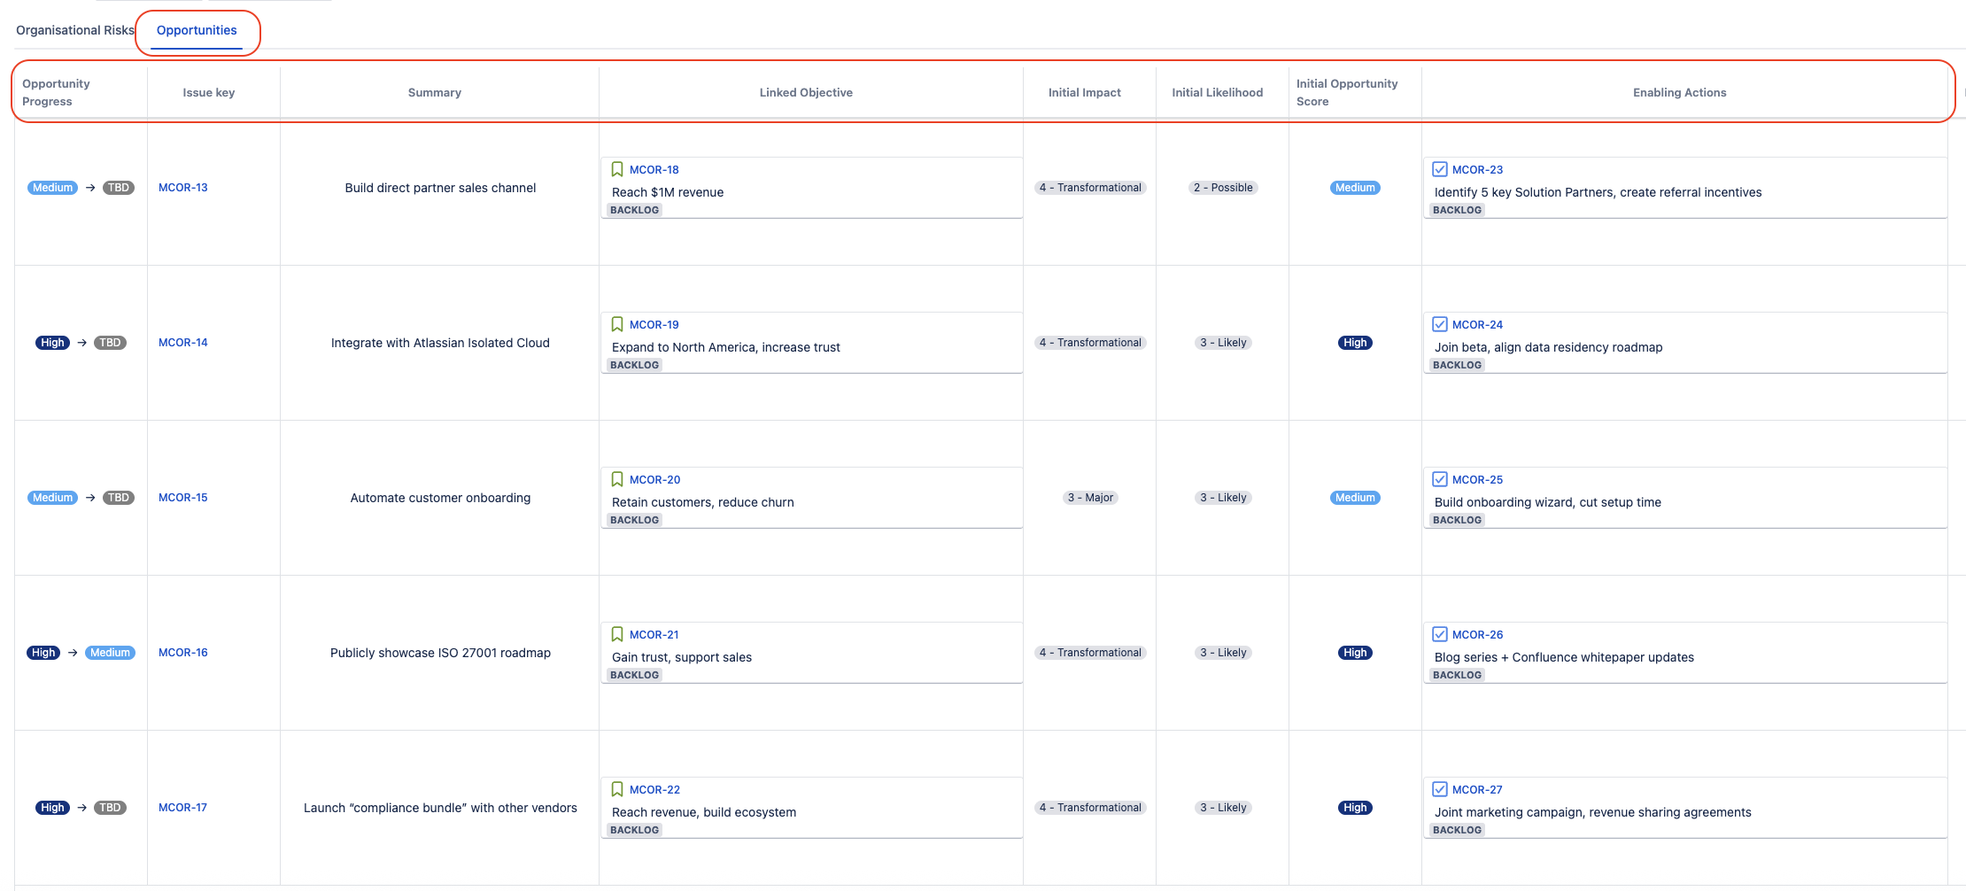The width and height of the screenshot is (1966, 891).
Task: Open linked objective MCOR-22
Action: click(x=655, y=790)
